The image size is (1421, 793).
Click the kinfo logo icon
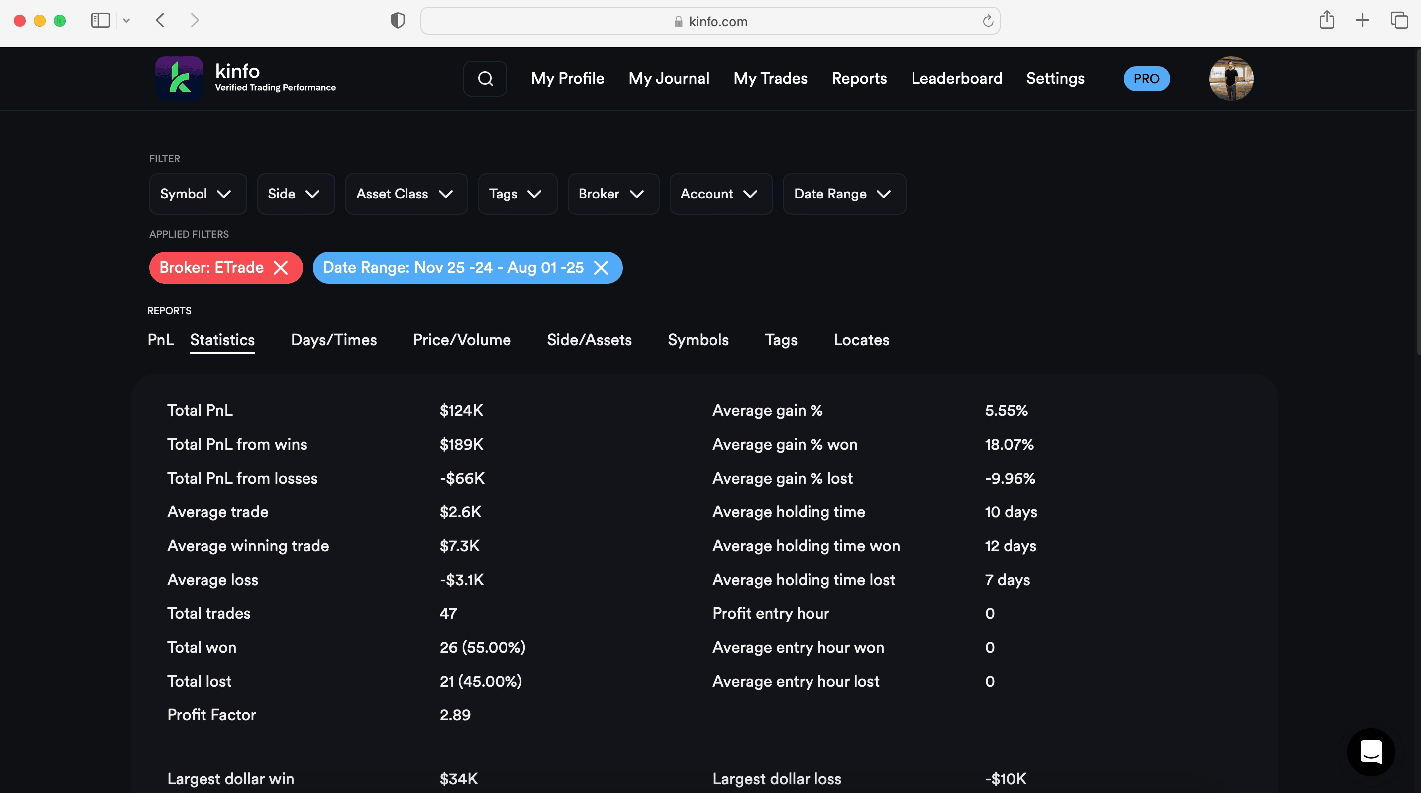click(179, 78)
